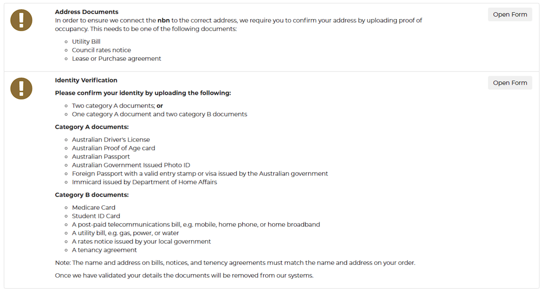Click the Address Documents heading
Viewport: 545px width, 292px height.
coord(86,12)
